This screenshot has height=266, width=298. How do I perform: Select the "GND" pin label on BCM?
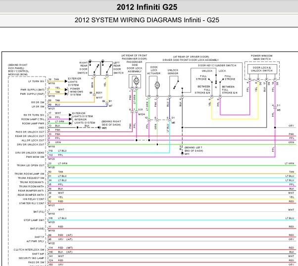click(41, 128)
